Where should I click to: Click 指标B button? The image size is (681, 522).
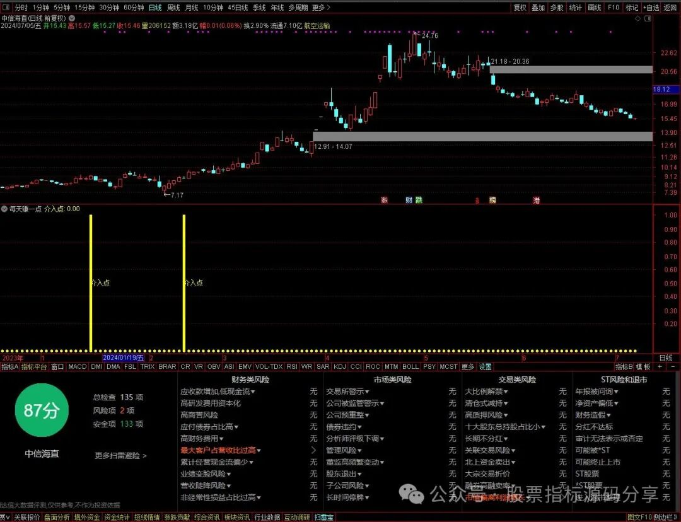pyautogui.click(x=624, y=366)
